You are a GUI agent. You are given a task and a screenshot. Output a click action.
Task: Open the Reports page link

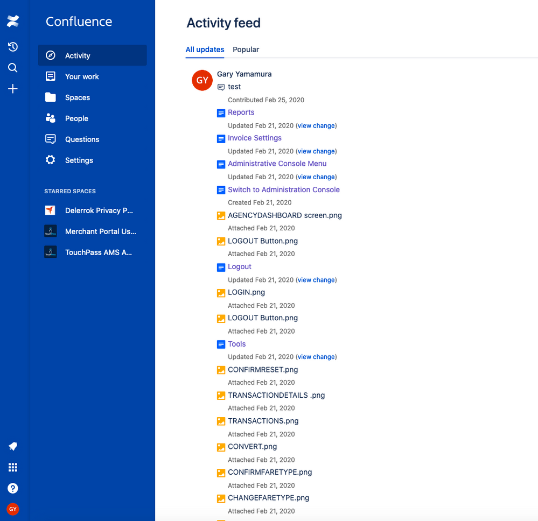241,112
